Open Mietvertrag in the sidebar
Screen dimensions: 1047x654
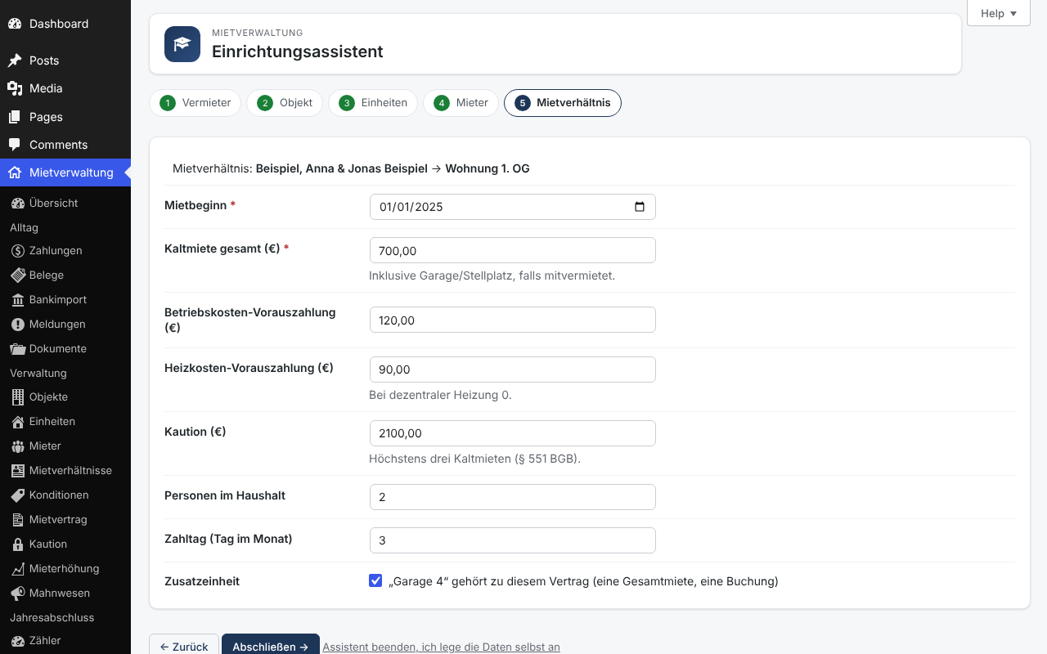tap(65, 520)
